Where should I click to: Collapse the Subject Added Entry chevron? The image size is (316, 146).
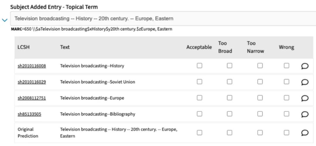[x=5, y=20]
